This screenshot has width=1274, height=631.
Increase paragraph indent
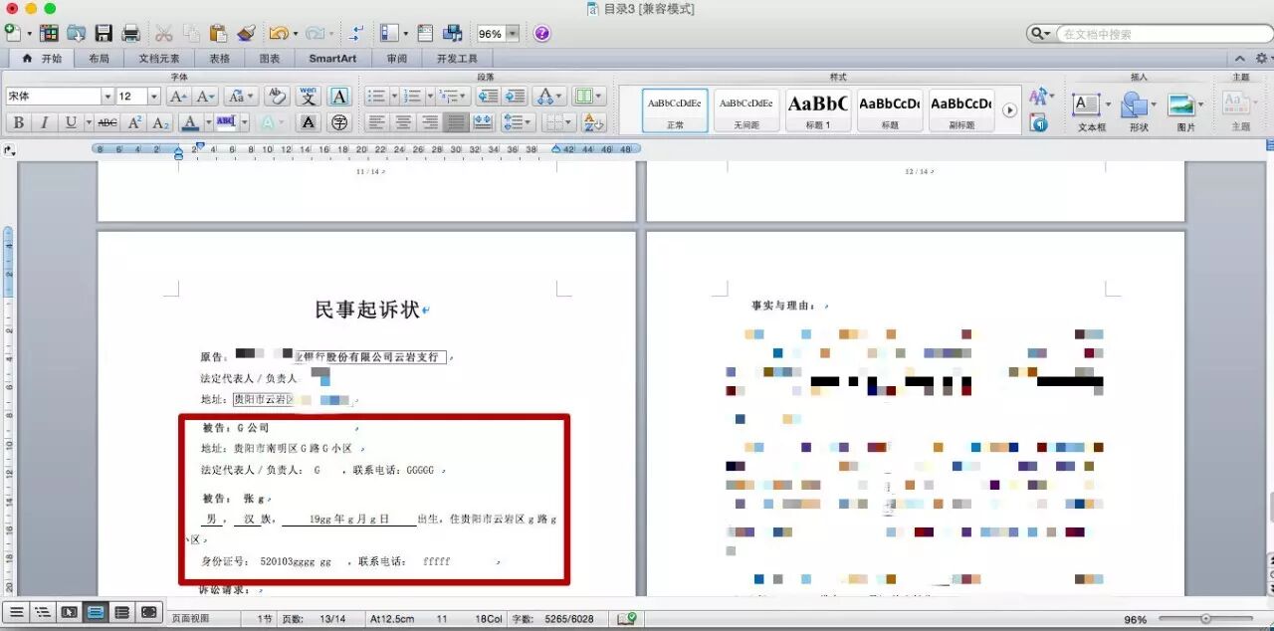(515, 97)
